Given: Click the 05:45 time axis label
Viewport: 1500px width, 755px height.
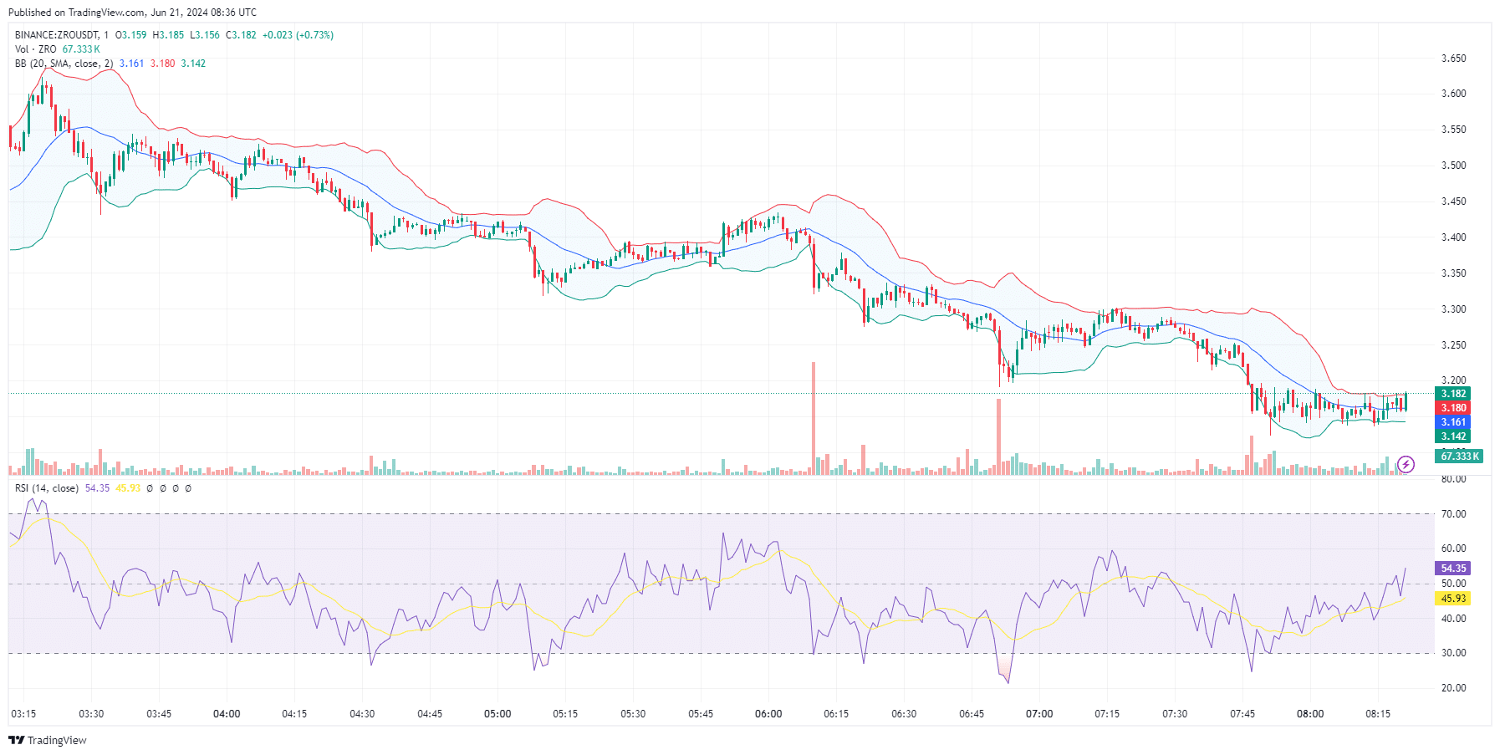Looking at the screenshot, I should tap(701, 714).
